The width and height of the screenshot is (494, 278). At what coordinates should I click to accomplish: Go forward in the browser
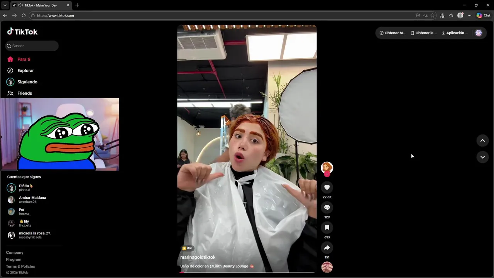tap(14, 15)
